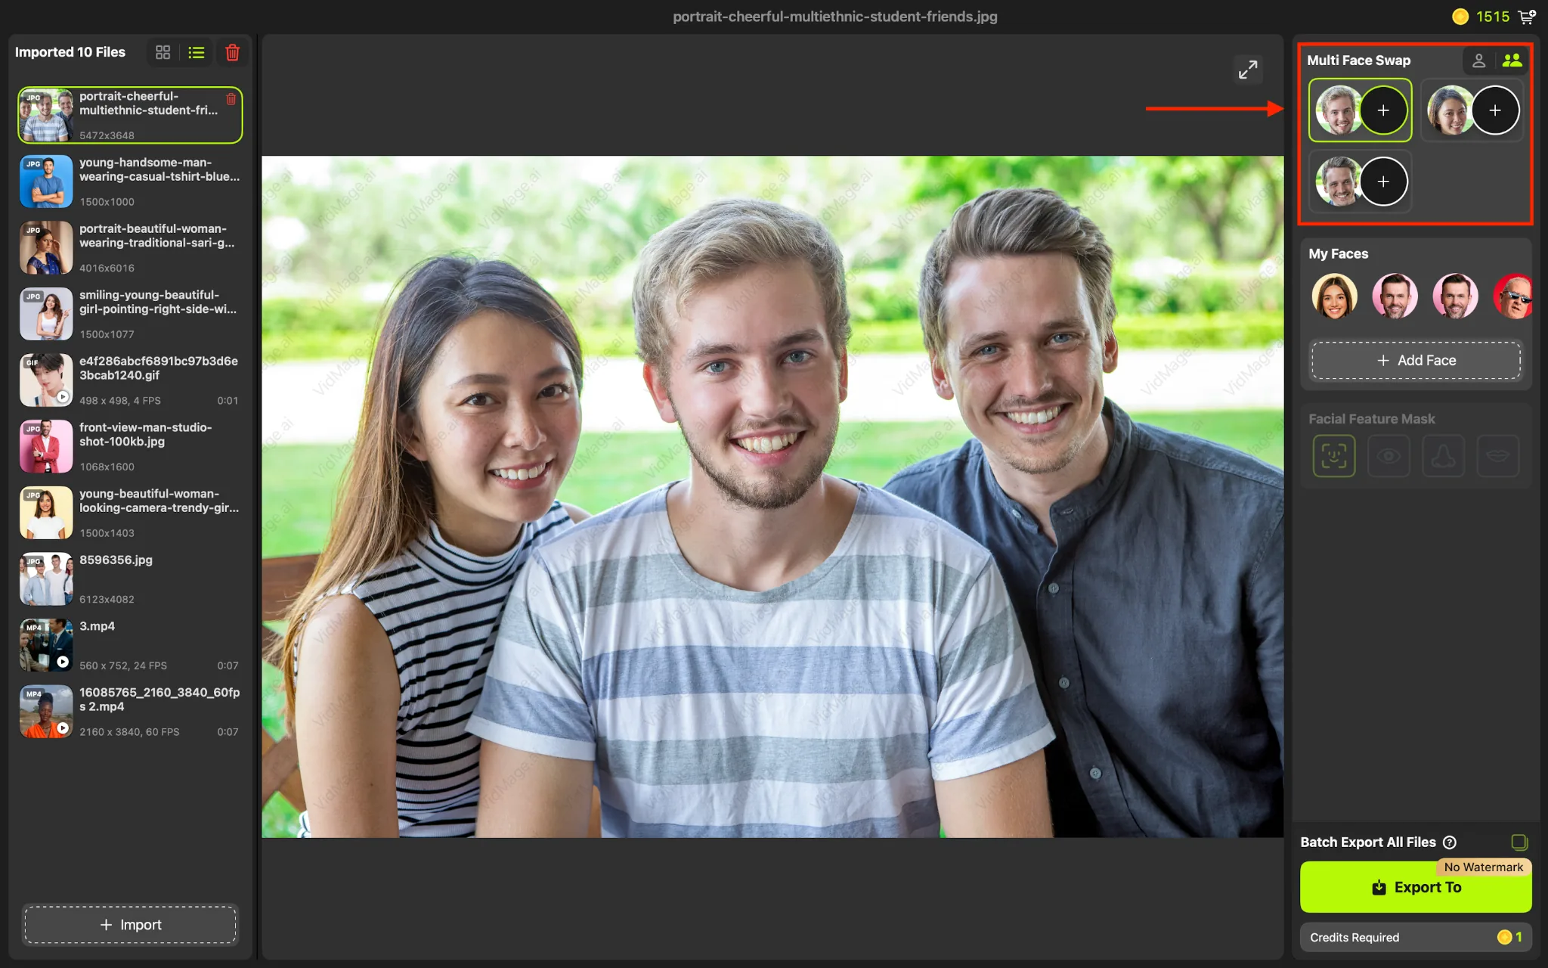Choose the third My Faces bearded man

click(x=1455, y=296)
